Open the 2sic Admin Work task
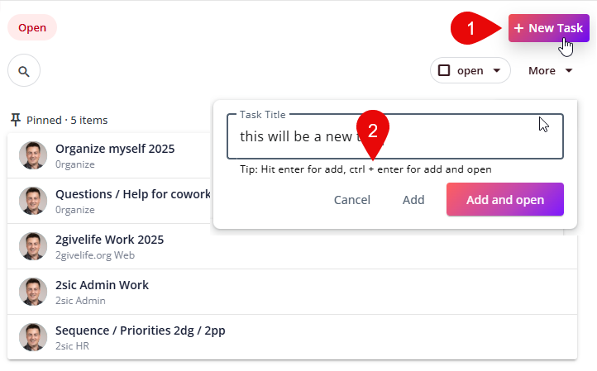Viewport: 597px width, 371px height. pos(102,285)
